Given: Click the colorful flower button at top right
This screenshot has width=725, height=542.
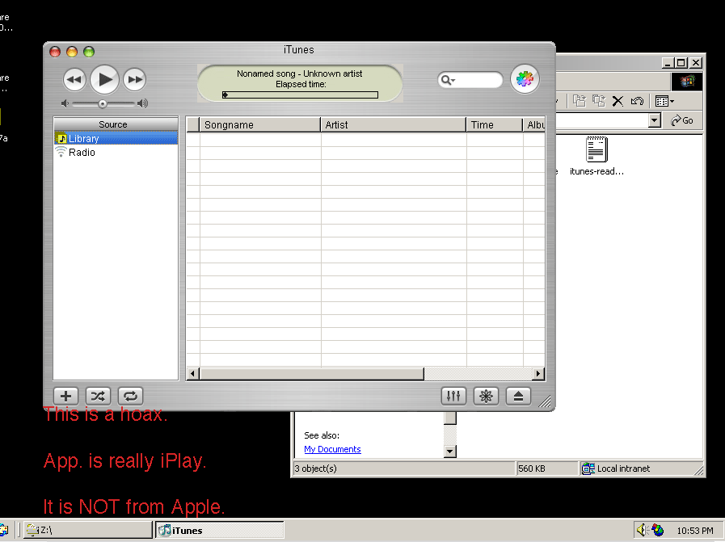Looking at the screenshot, I should click(525, 79).
